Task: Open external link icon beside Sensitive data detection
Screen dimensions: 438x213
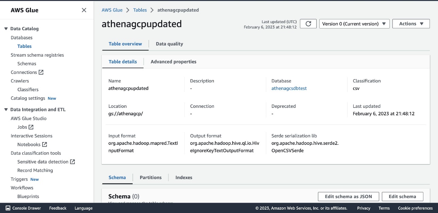Action: 72,162
